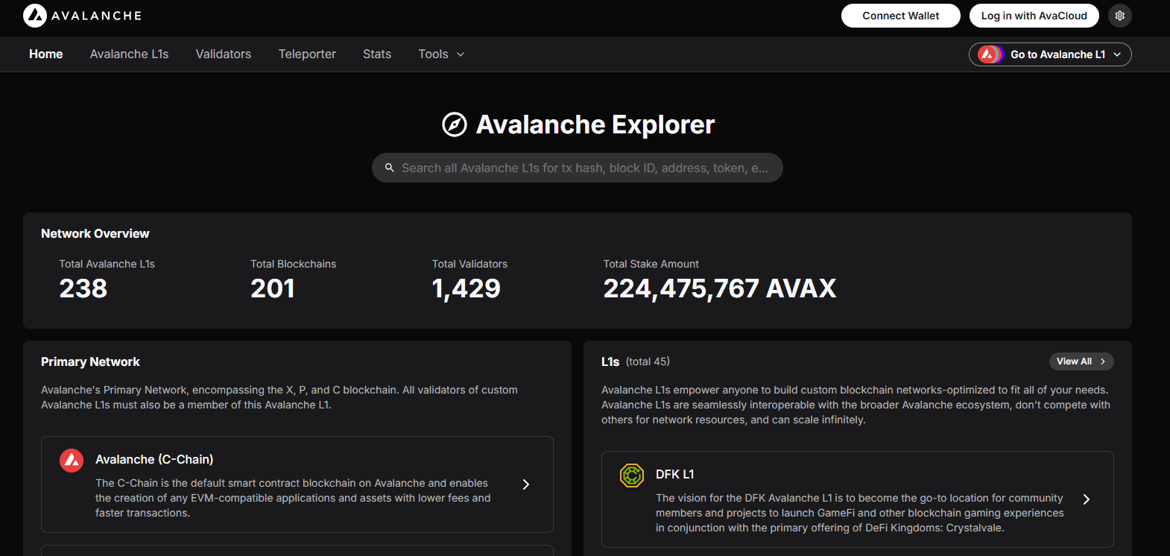Click the L1s (total 45) heading

(636, 361)
